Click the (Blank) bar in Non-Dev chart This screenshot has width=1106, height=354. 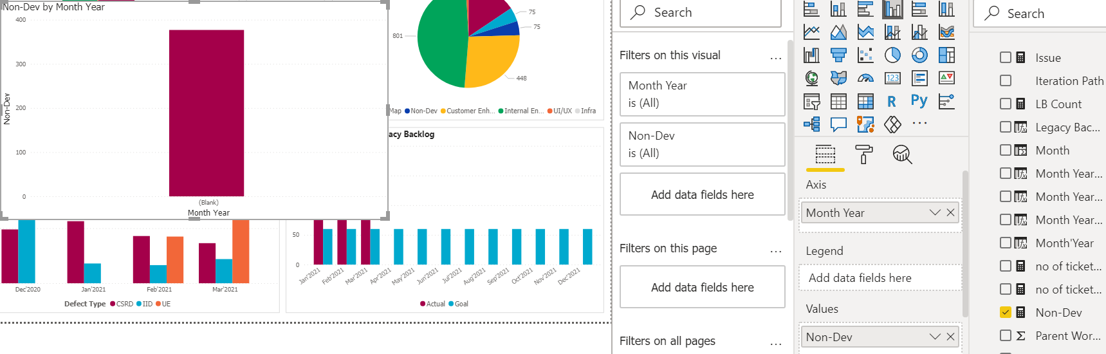[x=207, y=113]
